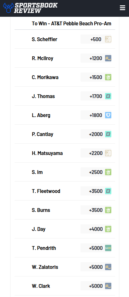
Task: Click the Caesars icon beside W. Clark
Action: pyautogui.click(x=108, y=286)
